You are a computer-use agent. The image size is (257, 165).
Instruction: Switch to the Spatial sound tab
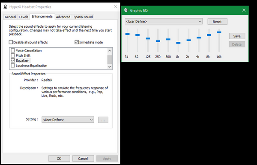coord(83,17)
